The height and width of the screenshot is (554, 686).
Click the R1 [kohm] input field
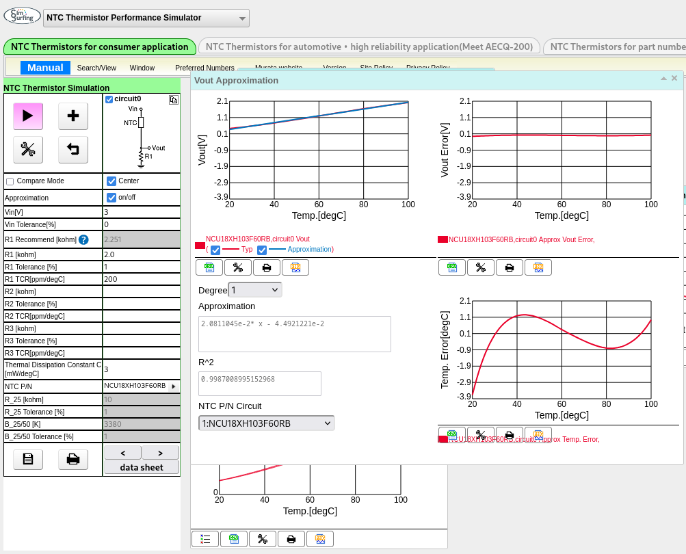point(142,254)
